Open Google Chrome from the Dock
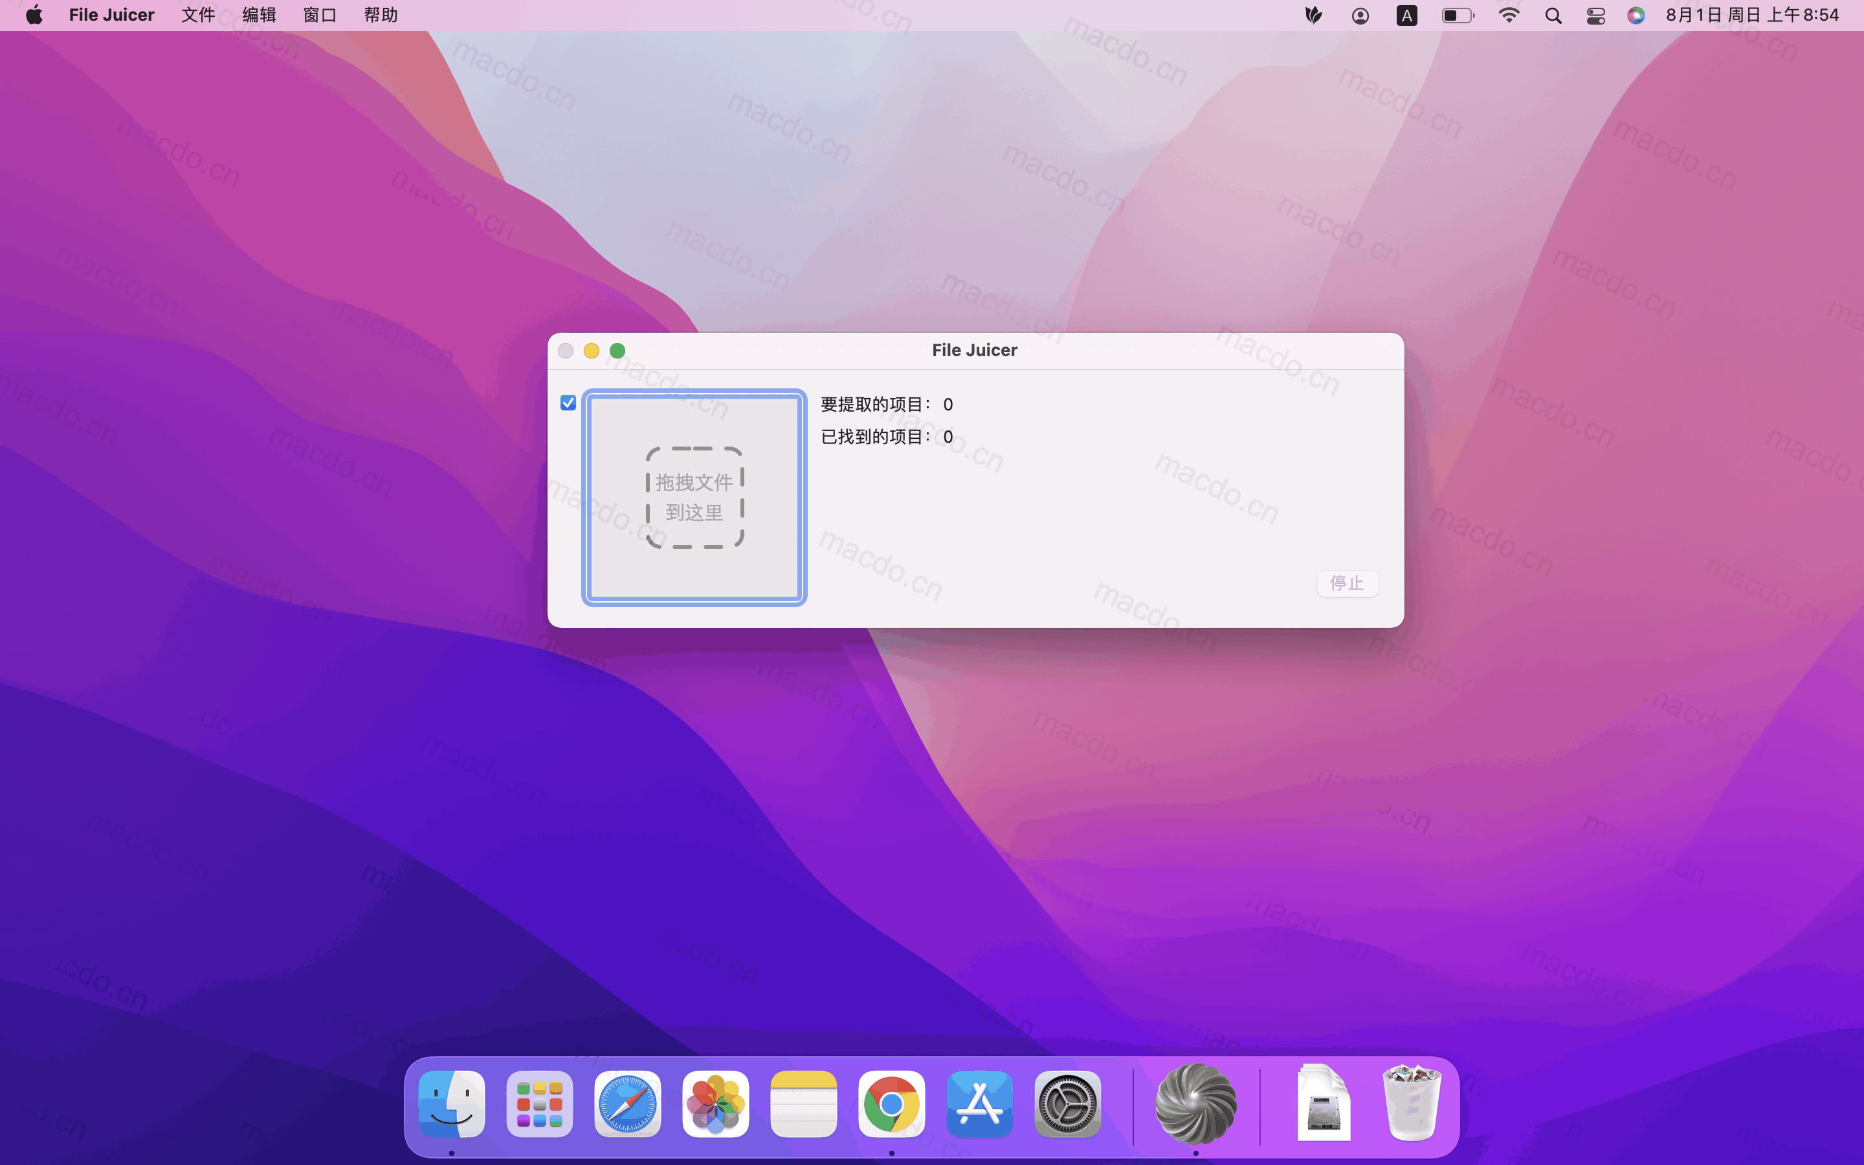This screenshot has height=1165, width=1864. (x=892, y=1104)
